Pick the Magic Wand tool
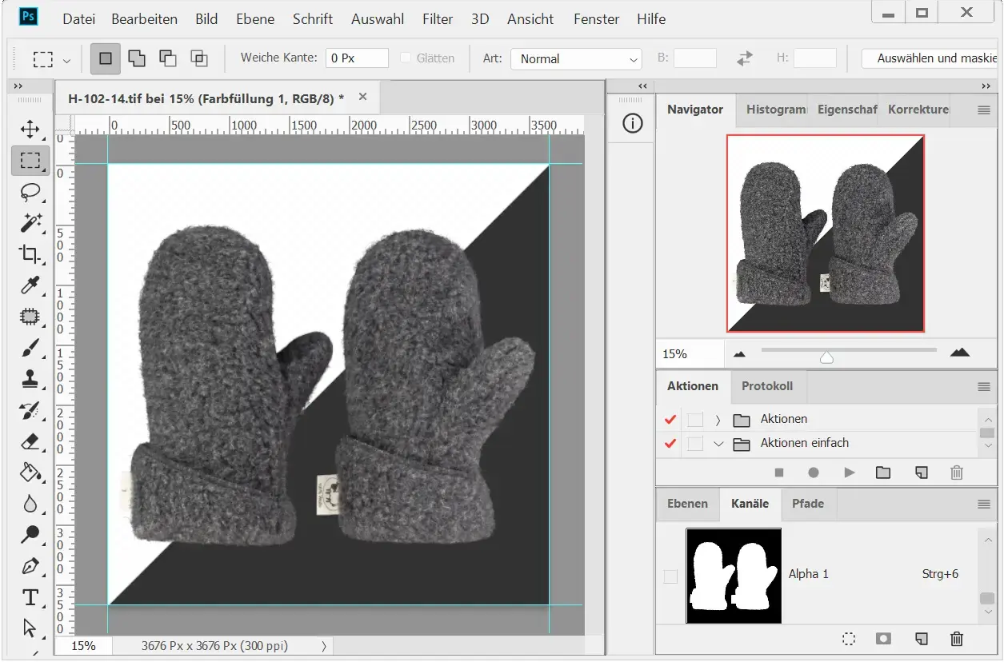This screenshot has width=1004, height=662. pos(30,223)
